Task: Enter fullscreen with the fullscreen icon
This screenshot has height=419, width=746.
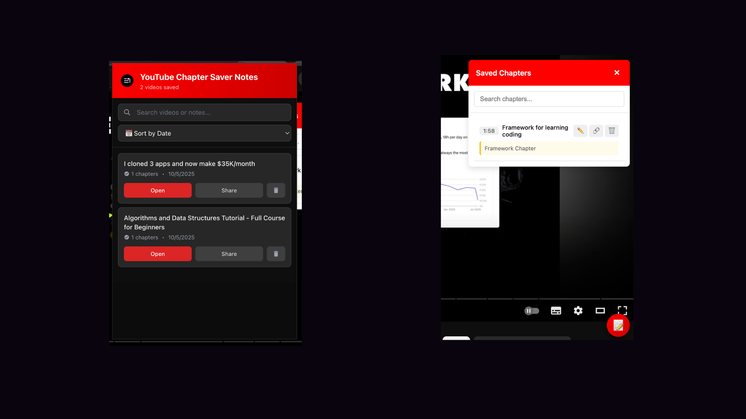Action: point(622,310)
